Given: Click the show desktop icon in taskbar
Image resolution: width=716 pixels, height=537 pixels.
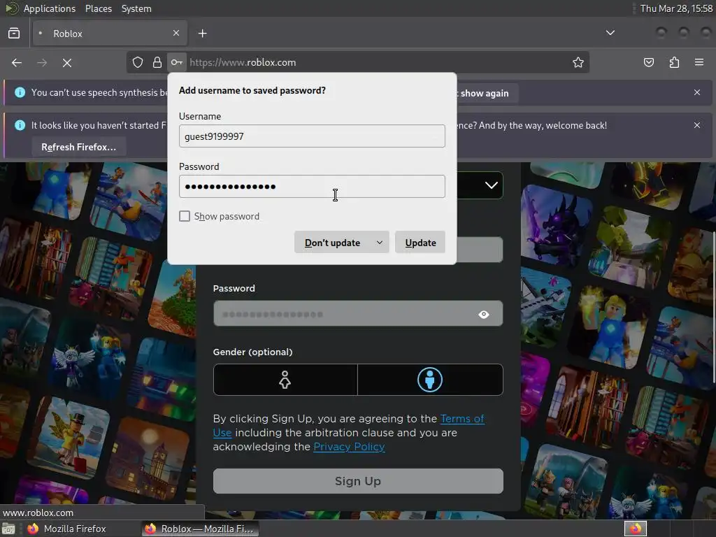Looking at the screenshot, I should point(8,529).
